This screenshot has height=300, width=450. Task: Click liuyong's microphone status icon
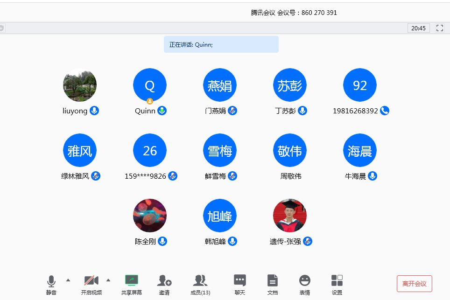(94, 111)
